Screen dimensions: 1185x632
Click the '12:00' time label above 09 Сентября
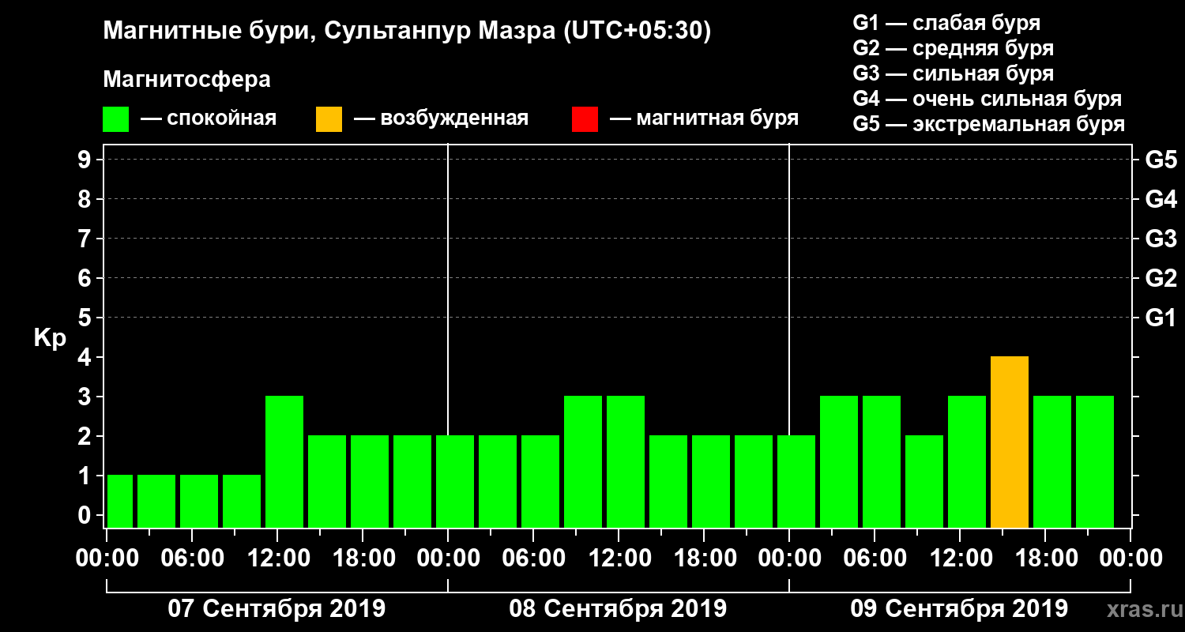coord(960,559)
